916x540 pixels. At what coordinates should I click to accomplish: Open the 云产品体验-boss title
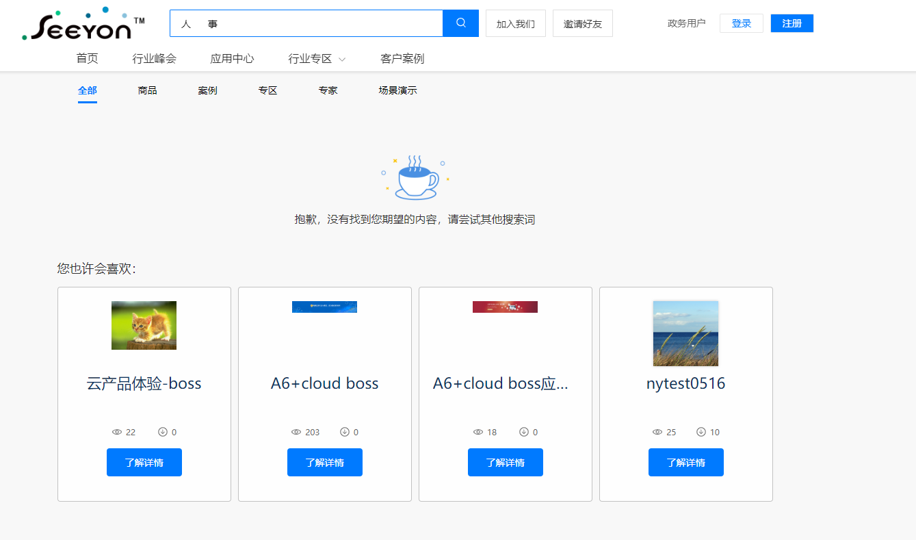(144, 383)
